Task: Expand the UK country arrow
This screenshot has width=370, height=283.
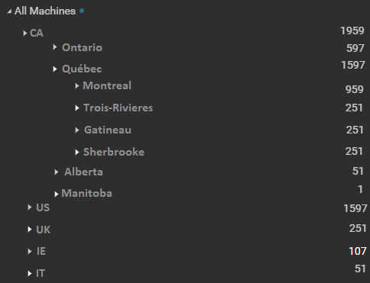Action: [30, 230]
